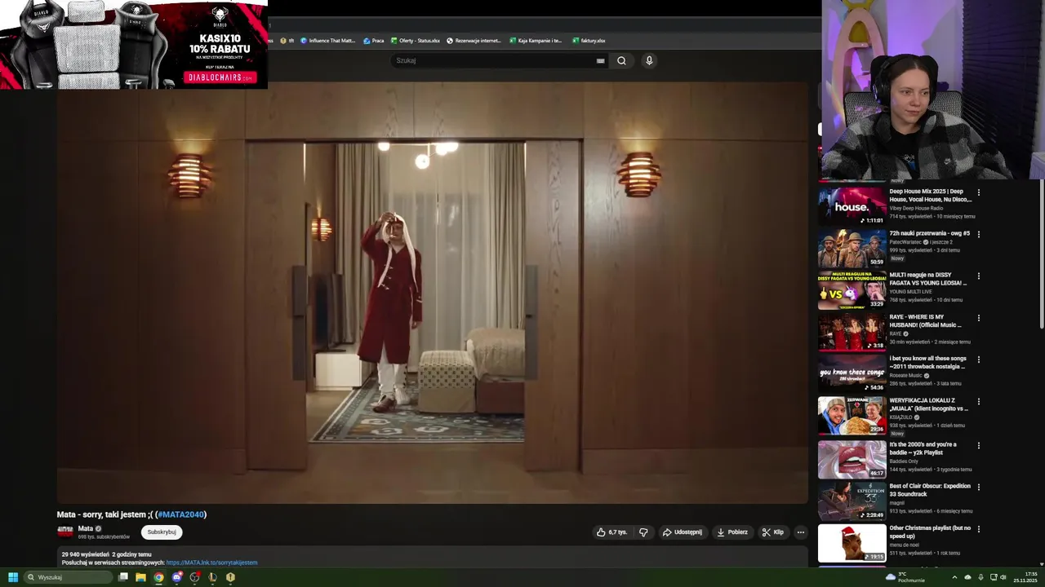Open WERYFIKACJA LOKALU Z MUALA thumbnail
Image resolution: width=1045 pixels, height=587 pixels.
pos(852,416)
